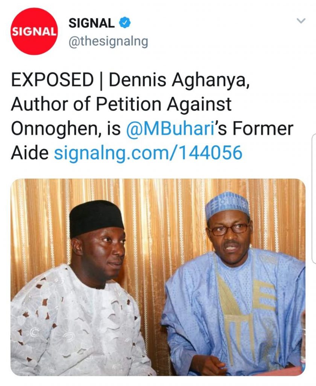Open the red SIGNAL profile avatar
Image resolution: width=316 pixels, height=386 pixels.
[x=34, y=31]
